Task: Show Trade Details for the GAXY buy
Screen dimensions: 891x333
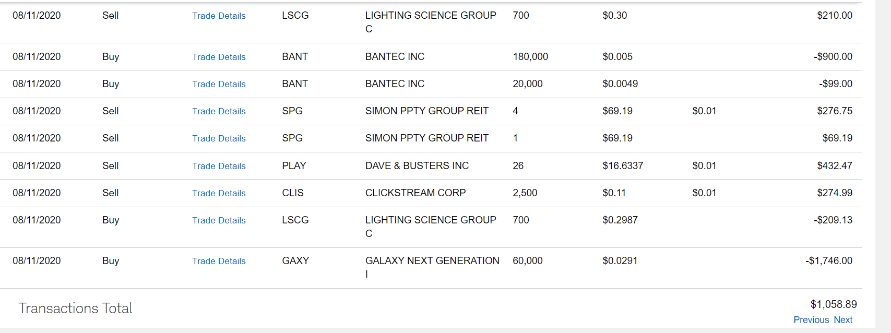Action: pyautogui.click(x=219, y=261)
